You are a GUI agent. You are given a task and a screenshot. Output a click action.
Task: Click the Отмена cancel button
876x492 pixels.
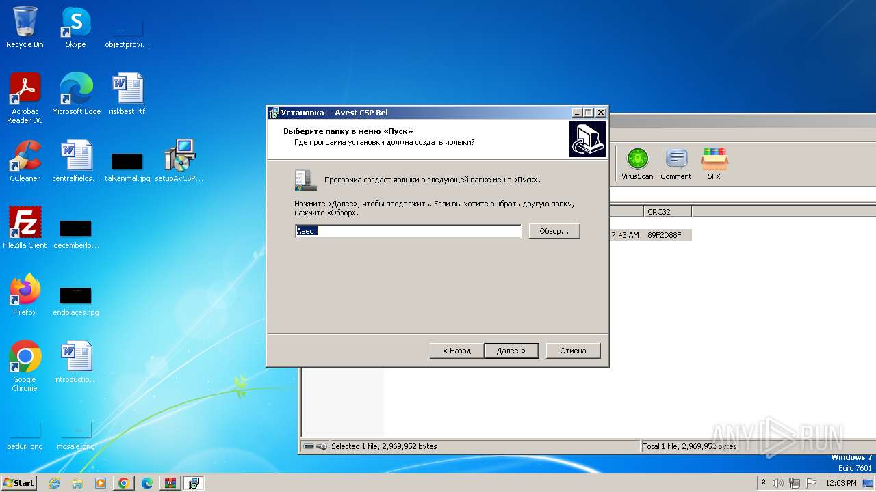click(x=573, y=351)
